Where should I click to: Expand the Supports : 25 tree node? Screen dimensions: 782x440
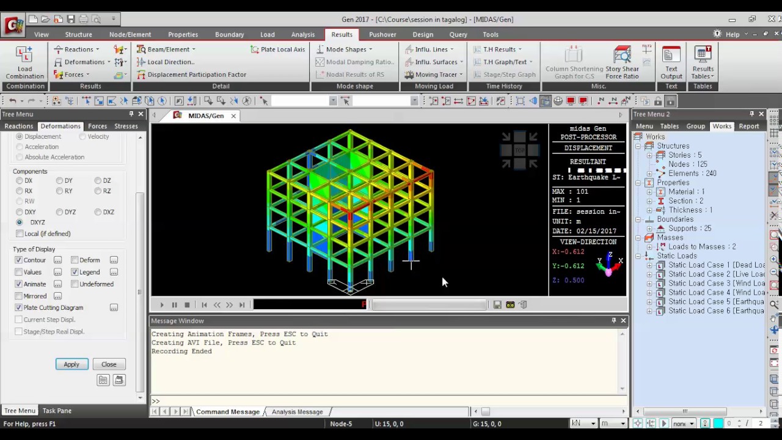[649, 229]
